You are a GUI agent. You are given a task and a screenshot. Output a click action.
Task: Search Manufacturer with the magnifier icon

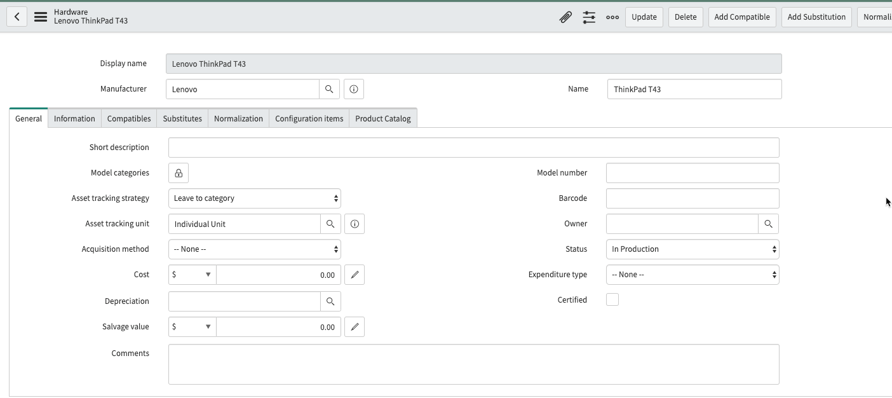pyautogui.click(x=329, y=89)
